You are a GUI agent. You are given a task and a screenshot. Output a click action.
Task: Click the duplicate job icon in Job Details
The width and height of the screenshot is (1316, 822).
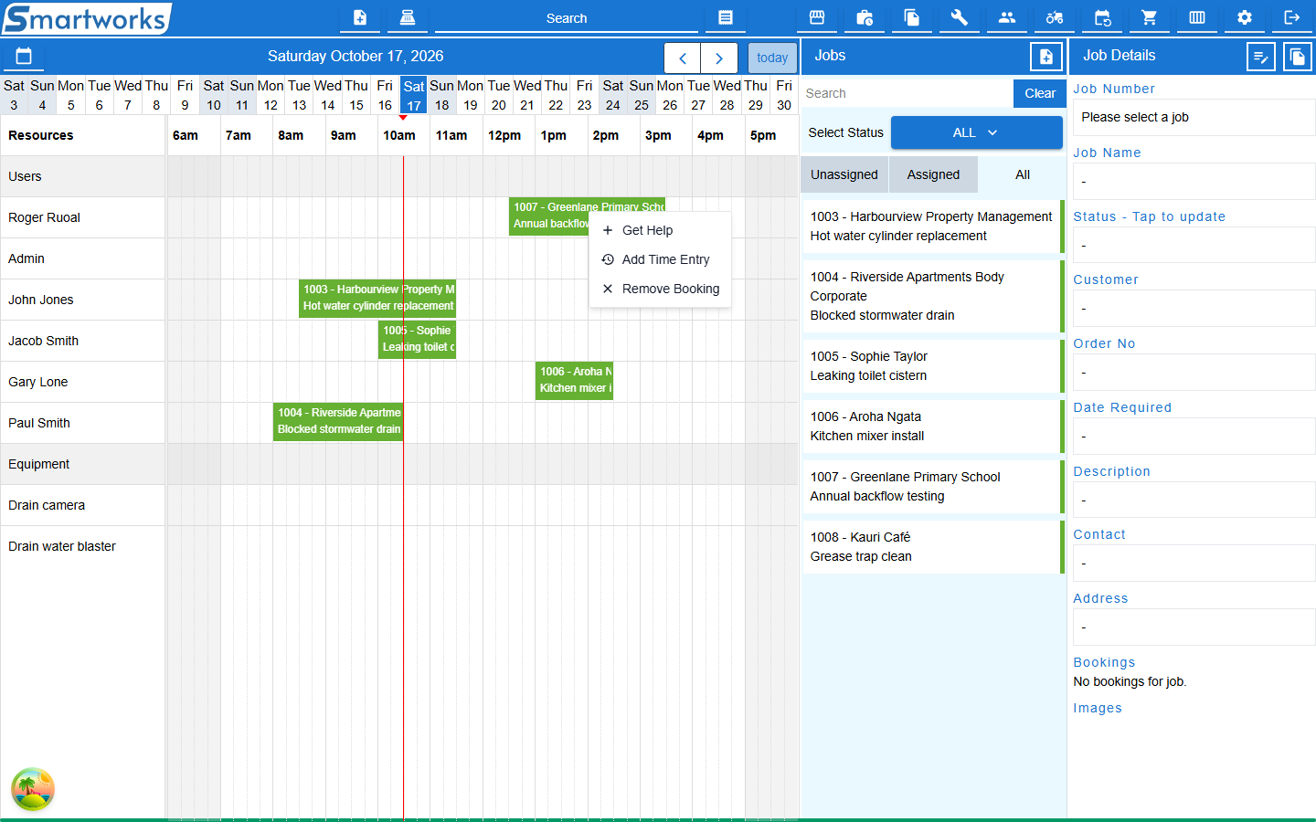tap(1298, 57)
